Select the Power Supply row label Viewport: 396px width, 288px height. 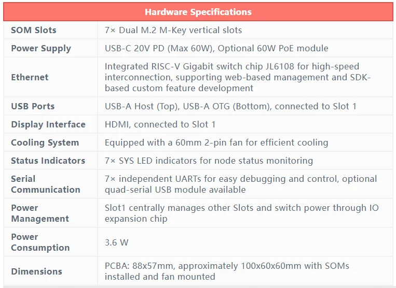41,48
